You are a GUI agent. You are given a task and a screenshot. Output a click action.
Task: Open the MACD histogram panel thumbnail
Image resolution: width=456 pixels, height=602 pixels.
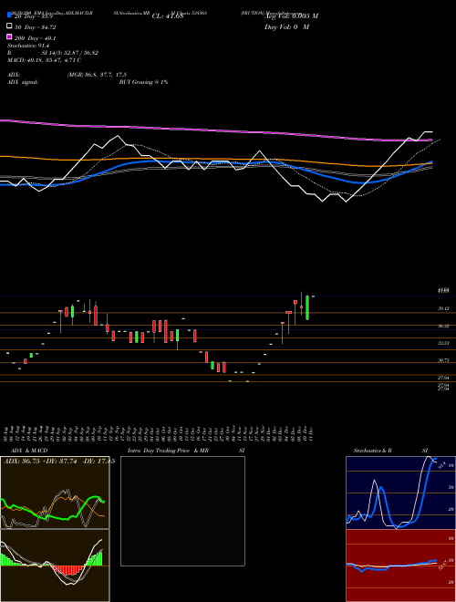(x=55, y=566)
